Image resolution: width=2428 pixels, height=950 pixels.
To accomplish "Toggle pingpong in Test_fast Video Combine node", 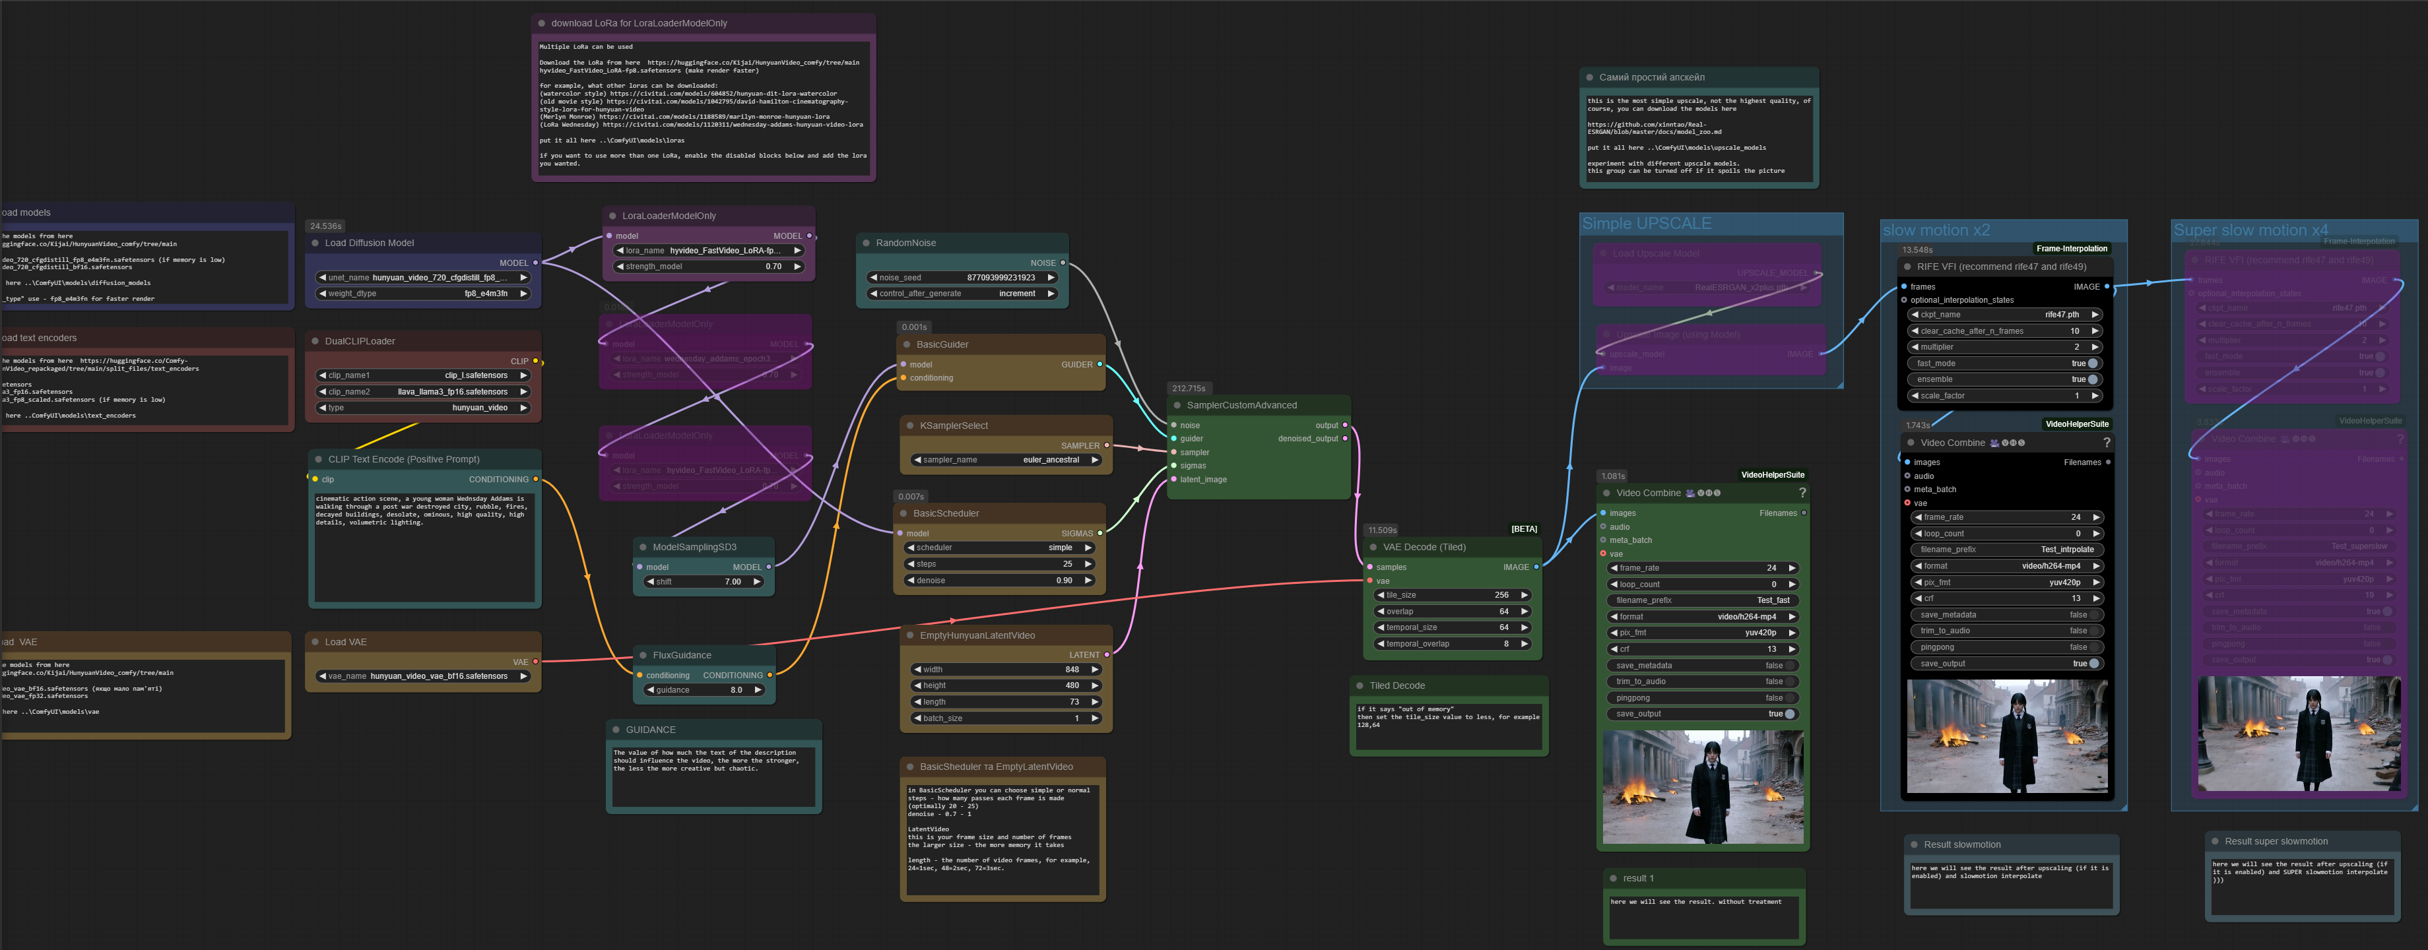I will 1789,697.
